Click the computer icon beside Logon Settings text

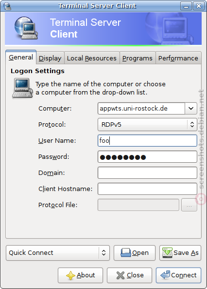pos(22,88)
